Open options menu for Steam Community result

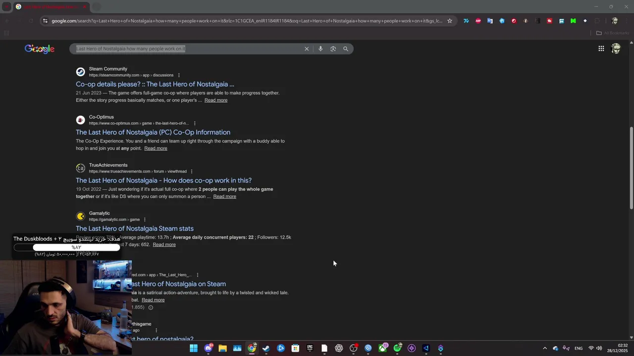coord(179,75)
